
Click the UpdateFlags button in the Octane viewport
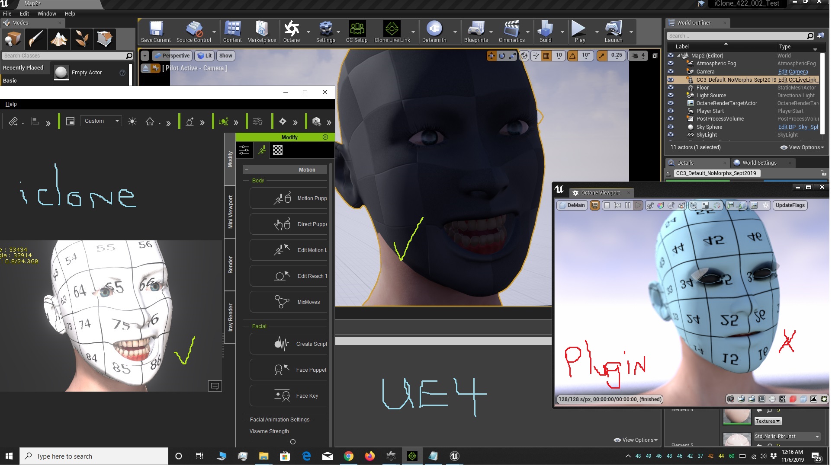pyautogui.click(x=790, y=205)
